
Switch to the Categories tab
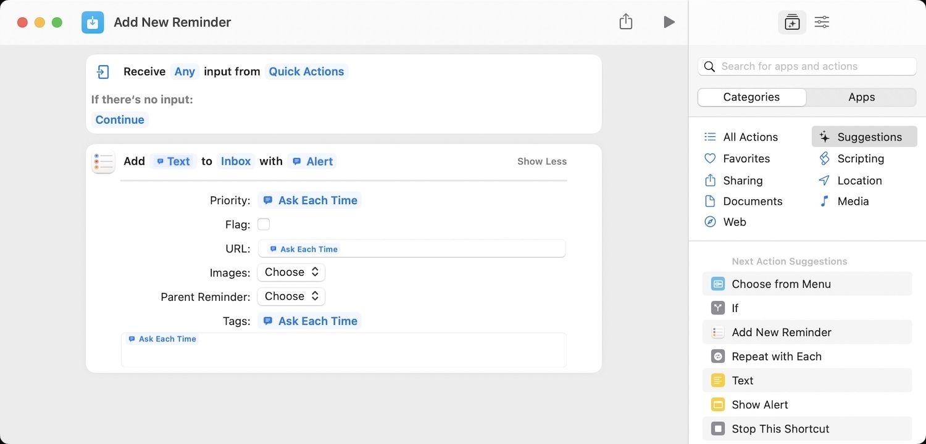click(751, 97)
